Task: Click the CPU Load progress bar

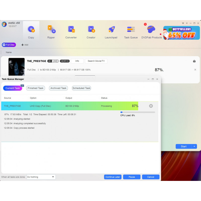Action: click(138, 112)
